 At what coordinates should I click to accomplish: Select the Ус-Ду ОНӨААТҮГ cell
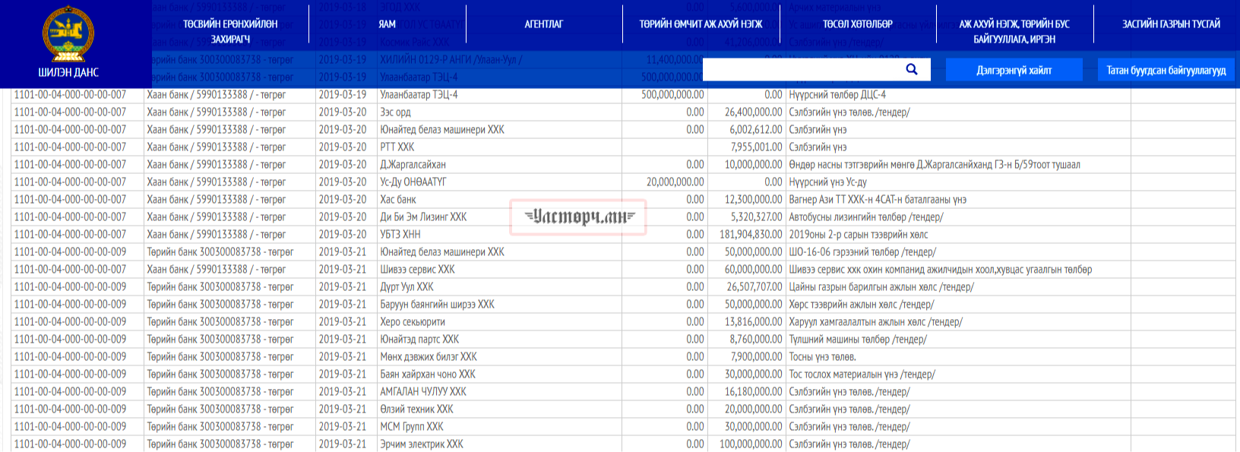click(x=413, y=182)
